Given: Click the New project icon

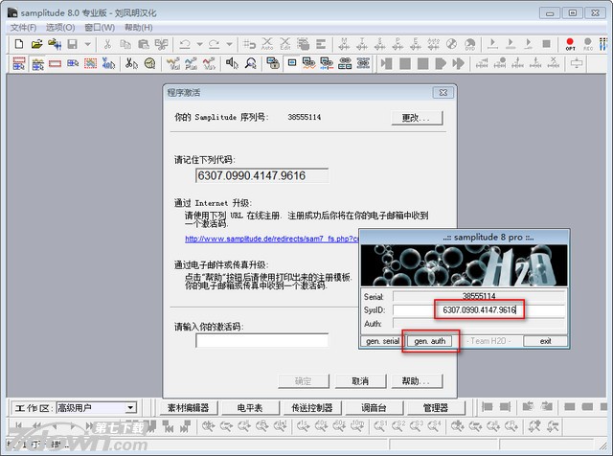Looking at the screenshot, I should [19, 44].
